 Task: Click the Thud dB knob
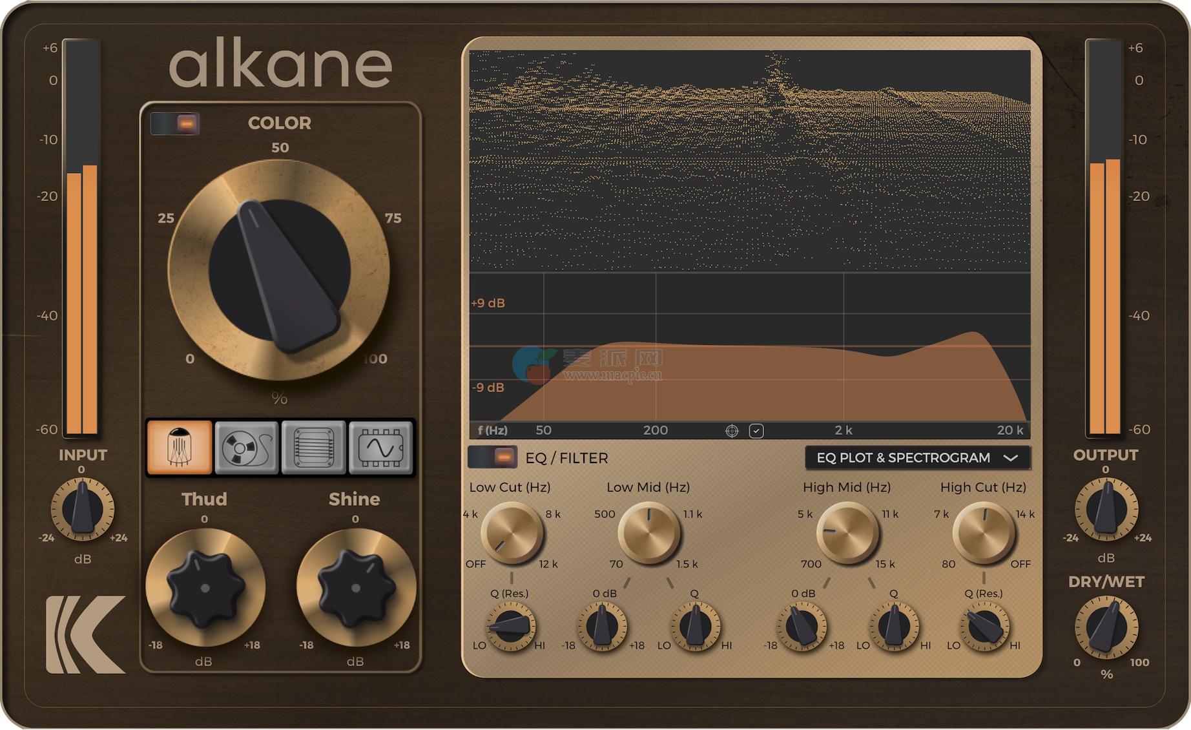tap(205, 588)
